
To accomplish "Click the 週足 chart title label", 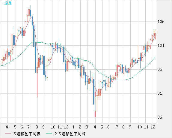I will pos(8,3).
